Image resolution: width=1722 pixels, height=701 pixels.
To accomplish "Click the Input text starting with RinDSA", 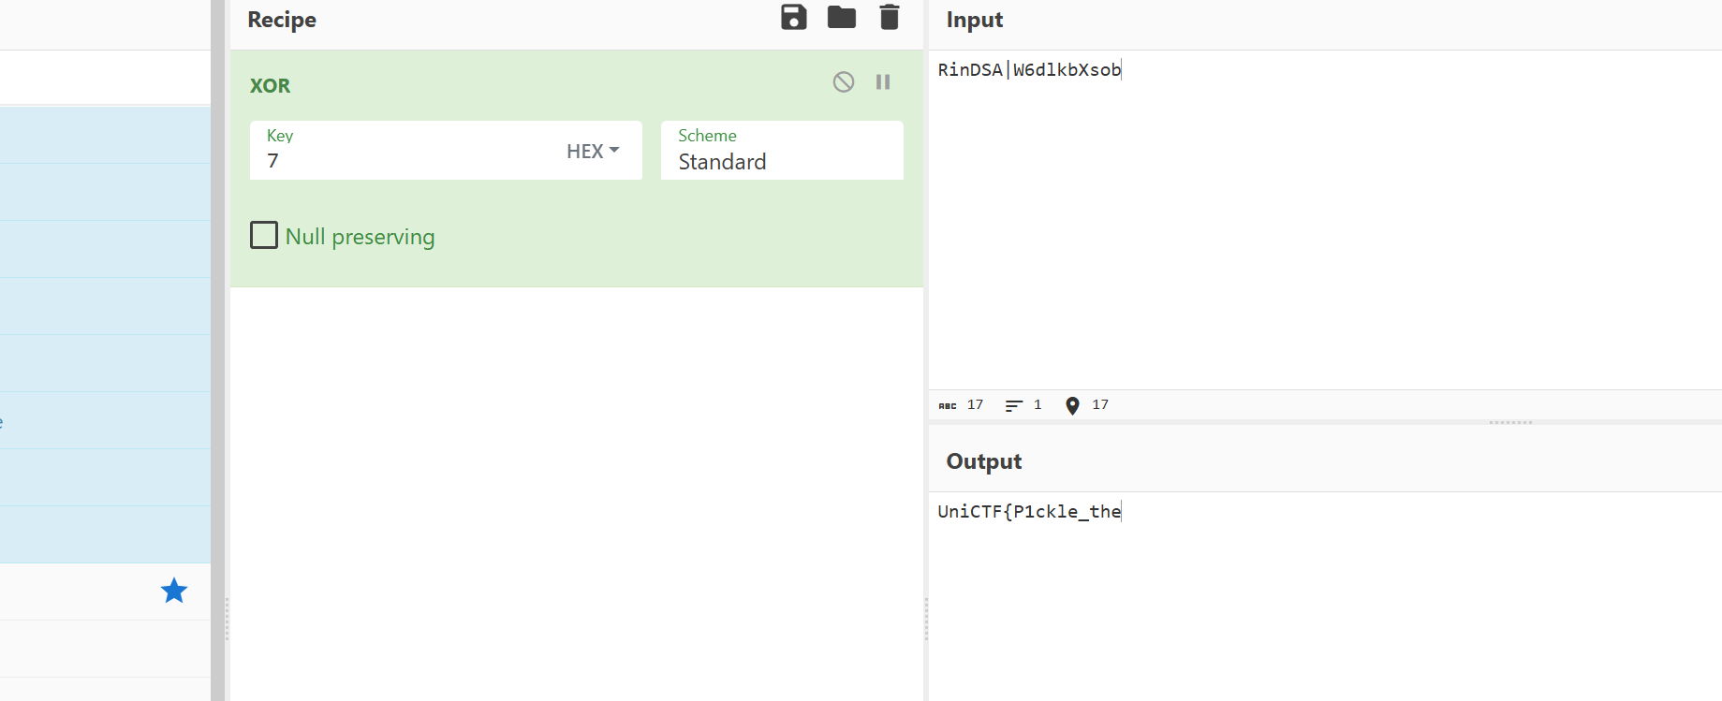I will click(x=1028, y=70).
